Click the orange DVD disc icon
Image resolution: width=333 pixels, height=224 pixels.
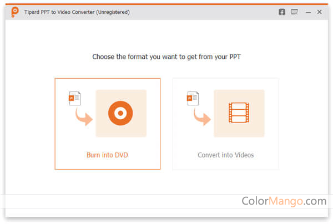coord(120,113)
